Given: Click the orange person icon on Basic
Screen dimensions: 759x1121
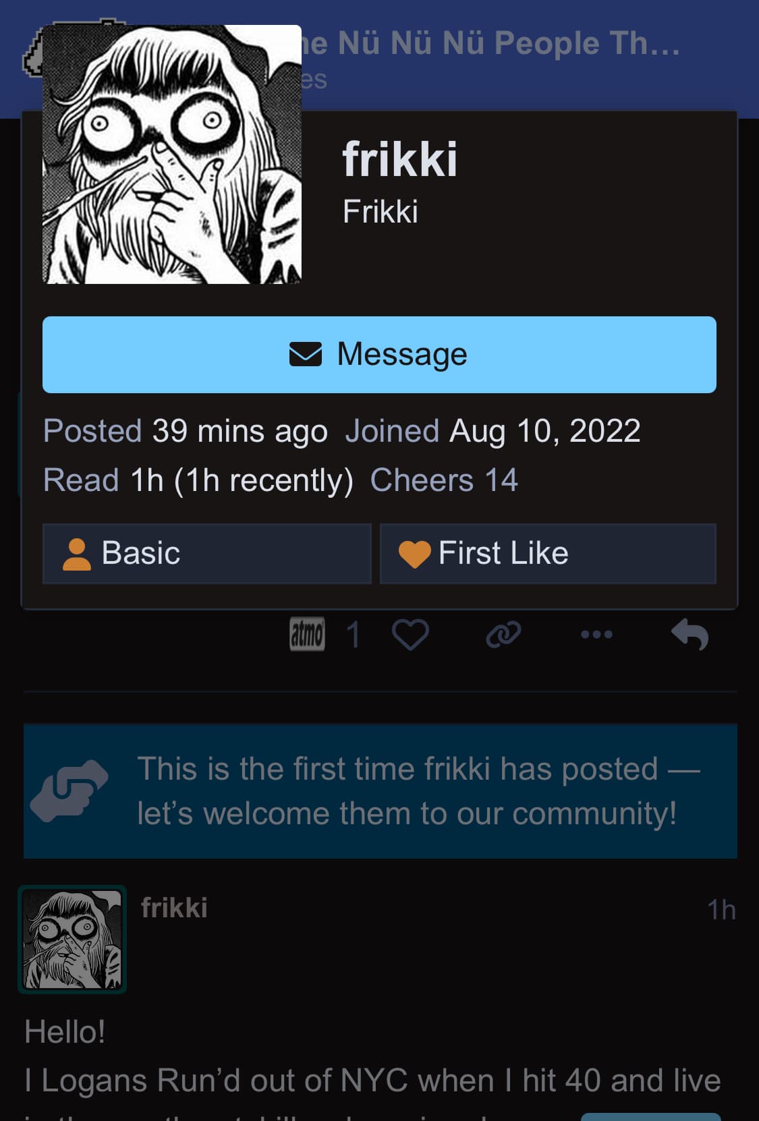Looking at the screenshot, I should (76, 554).
